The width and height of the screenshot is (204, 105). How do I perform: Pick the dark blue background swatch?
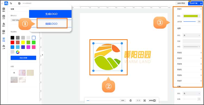pos(23,47)
